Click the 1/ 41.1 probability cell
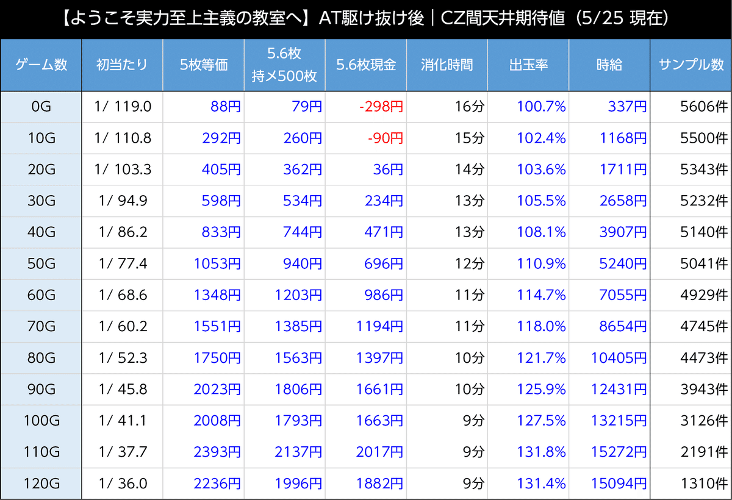Image resolution: width=732 pixels, height=500 pixels. click(x=122, y=421)
